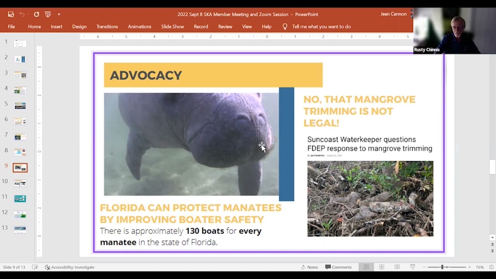Select slide 10 thumbnail
Screen dimensions: 496x279
(20, 183)
